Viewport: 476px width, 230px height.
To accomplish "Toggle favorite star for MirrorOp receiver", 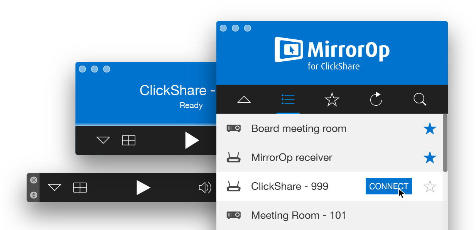I will 429,158.
